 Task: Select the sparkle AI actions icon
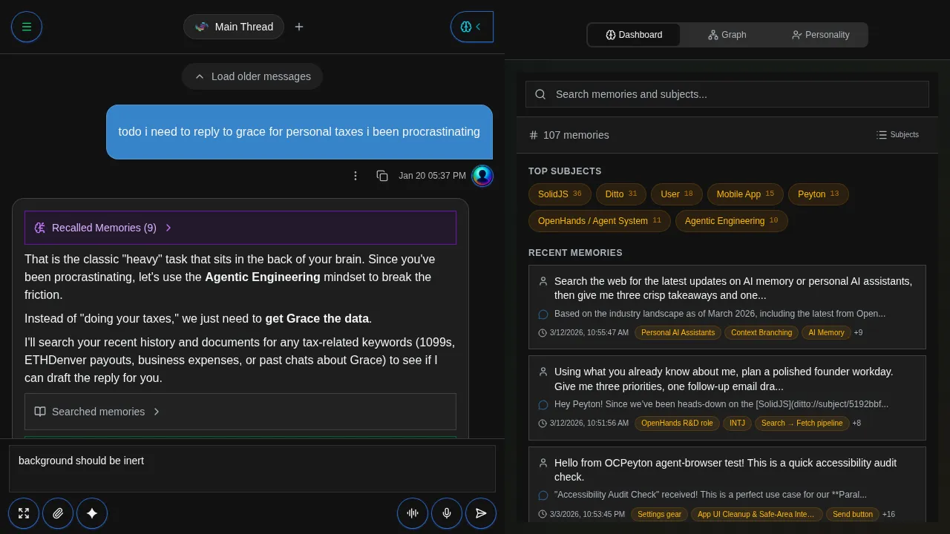point(92,513)
